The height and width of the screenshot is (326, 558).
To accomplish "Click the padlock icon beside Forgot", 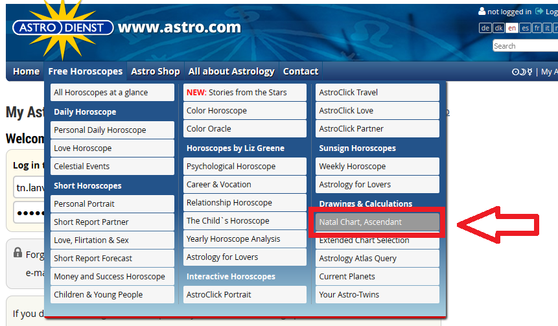I will (17, 252).
